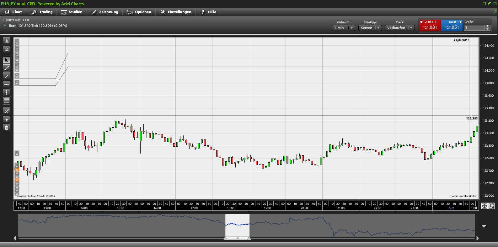The image size is (498, 247).
Task: Pick the vertical line tool
Action: [x=7, y=93]
